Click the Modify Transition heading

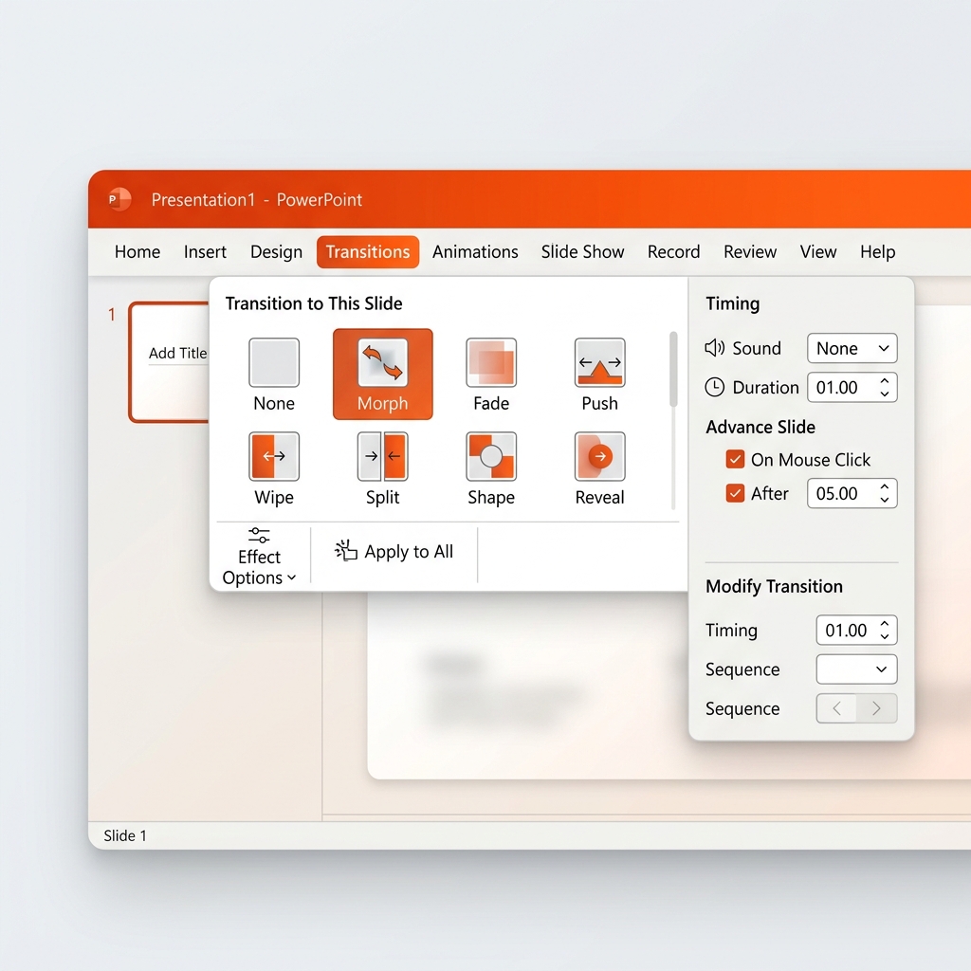tap(774, 586)
